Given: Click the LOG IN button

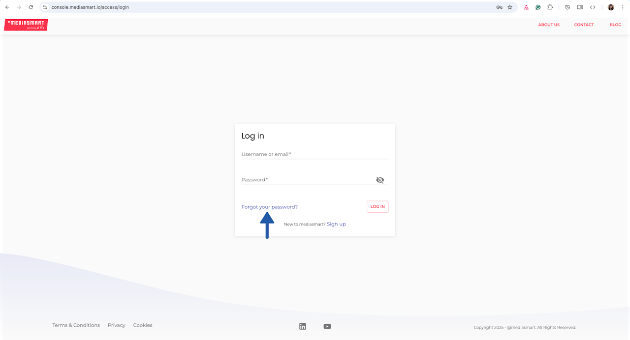Looking at the screenshot, I should [378, 207].
